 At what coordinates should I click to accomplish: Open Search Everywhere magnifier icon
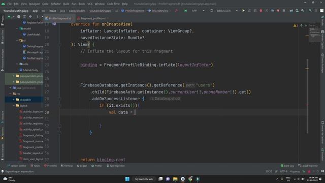click(x=310, y=11)
